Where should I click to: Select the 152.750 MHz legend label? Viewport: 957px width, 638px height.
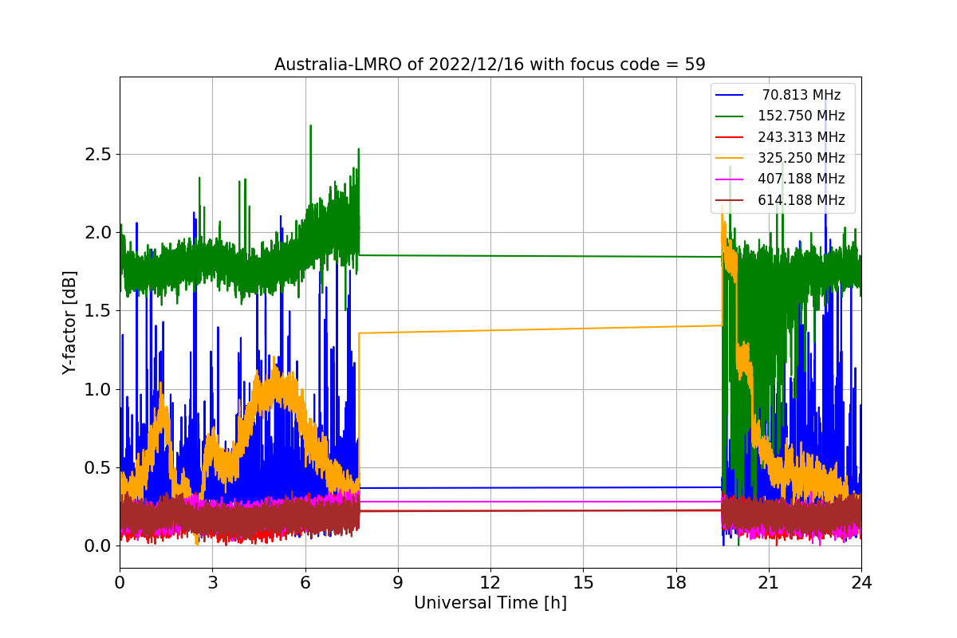[x=801, y=116]
